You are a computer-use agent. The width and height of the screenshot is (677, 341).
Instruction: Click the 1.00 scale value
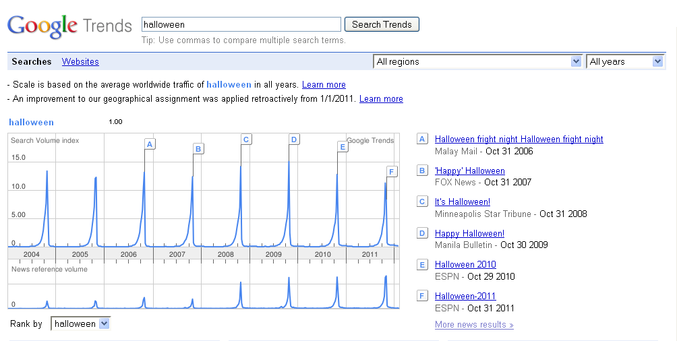pos(115,122)
